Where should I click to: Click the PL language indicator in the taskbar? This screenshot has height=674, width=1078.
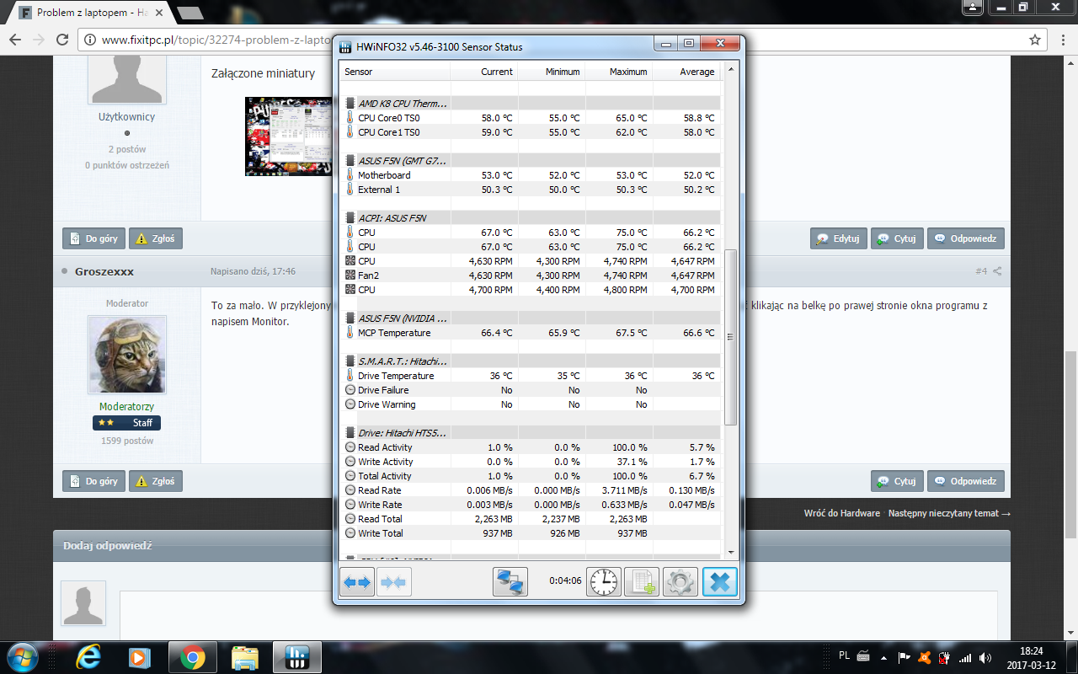coord(844,655)
